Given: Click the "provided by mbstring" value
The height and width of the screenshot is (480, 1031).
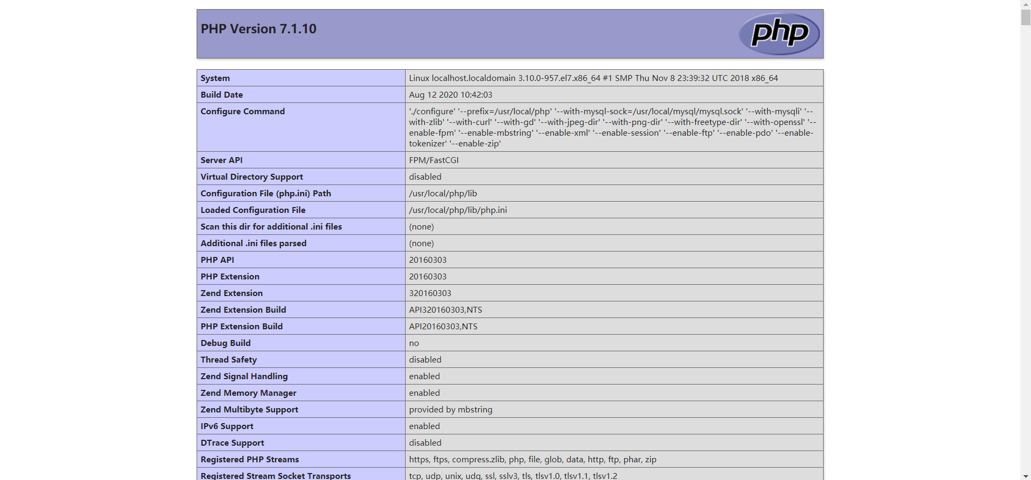Looking at the screenshot, I should (x=450, y=410).
